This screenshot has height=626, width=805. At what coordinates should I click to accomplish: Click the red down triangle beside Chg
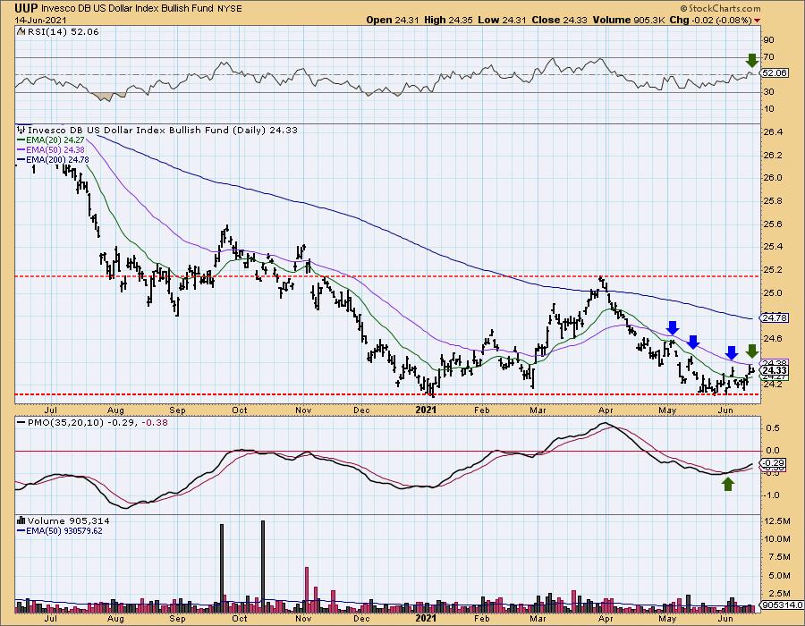tap(758, 21)
